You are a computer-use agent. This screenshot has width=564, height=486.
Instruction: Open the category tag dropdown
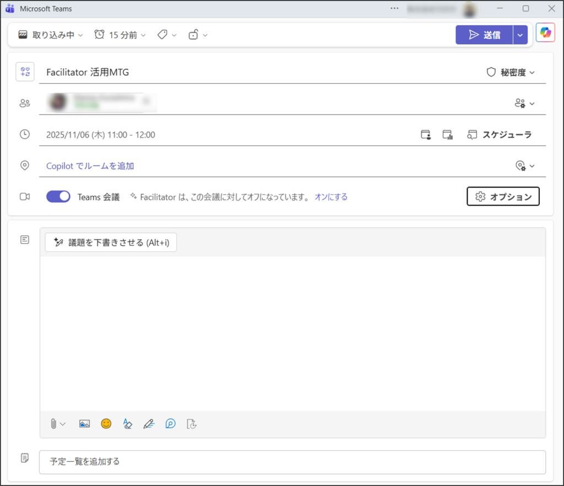click(x=167, y=35)
